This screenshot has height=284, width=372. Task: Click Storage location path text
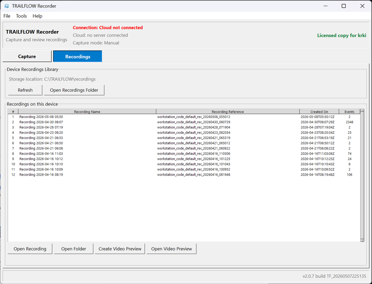[x=52, y=79]
